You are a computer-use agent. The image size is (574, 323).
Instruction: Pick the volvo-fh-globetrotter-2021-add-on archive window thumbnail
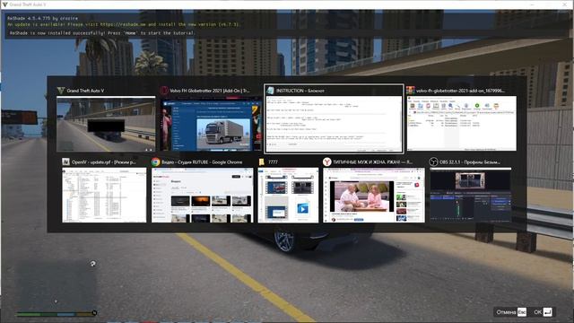click(461, 124)
